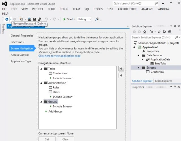Click the Refresh icon in Solution Explorer
The height and width of the screenshot is (141, 181).
pyautogui.click(x=164, y=32)
